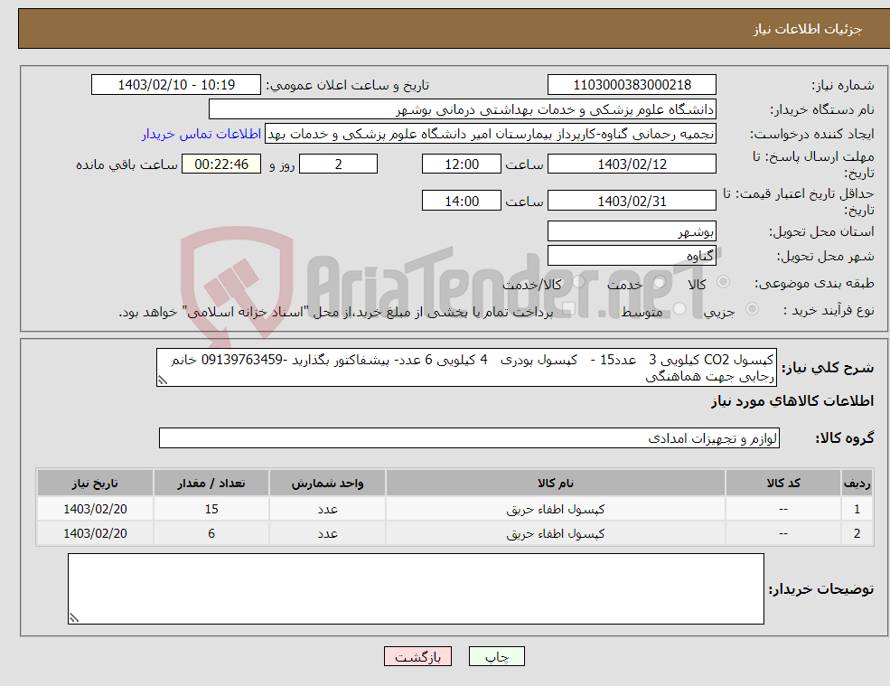Click the remaining time field 00:22:46
This screenshot has width=890, height=686.
(x=221, y=164)
